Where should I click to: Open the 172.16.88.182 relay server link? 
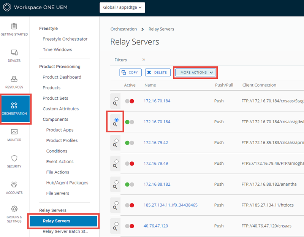click(157, 184)
